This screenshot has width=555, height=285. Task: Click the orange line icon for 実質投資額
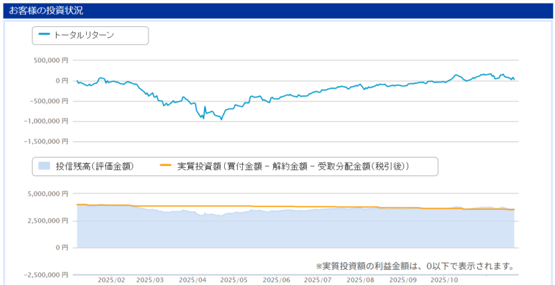click(165, 166)
